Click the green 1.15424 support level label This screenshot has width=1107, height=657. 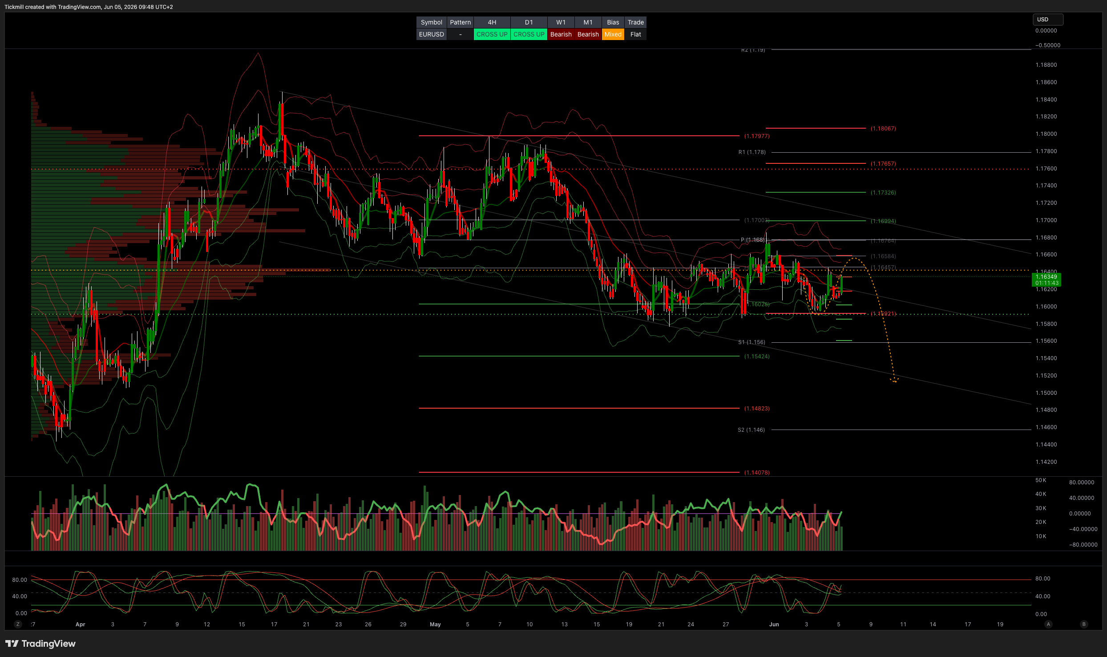(x=756, y=357)
